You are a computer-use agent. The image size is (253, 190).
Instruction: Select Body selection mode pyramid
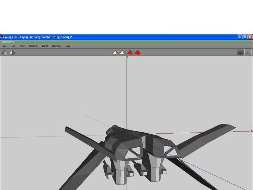[x=138, y=52]
